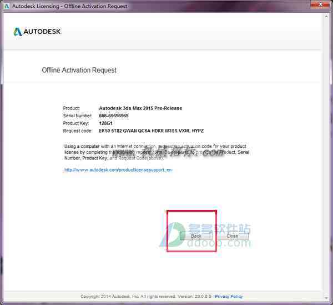
Task: Click the Close button beside Back
Action: pos(233,236)
